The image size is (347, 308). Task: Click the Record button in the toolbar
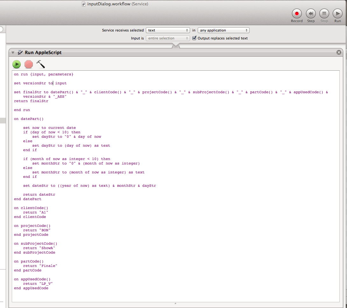[x=297, y=14]
